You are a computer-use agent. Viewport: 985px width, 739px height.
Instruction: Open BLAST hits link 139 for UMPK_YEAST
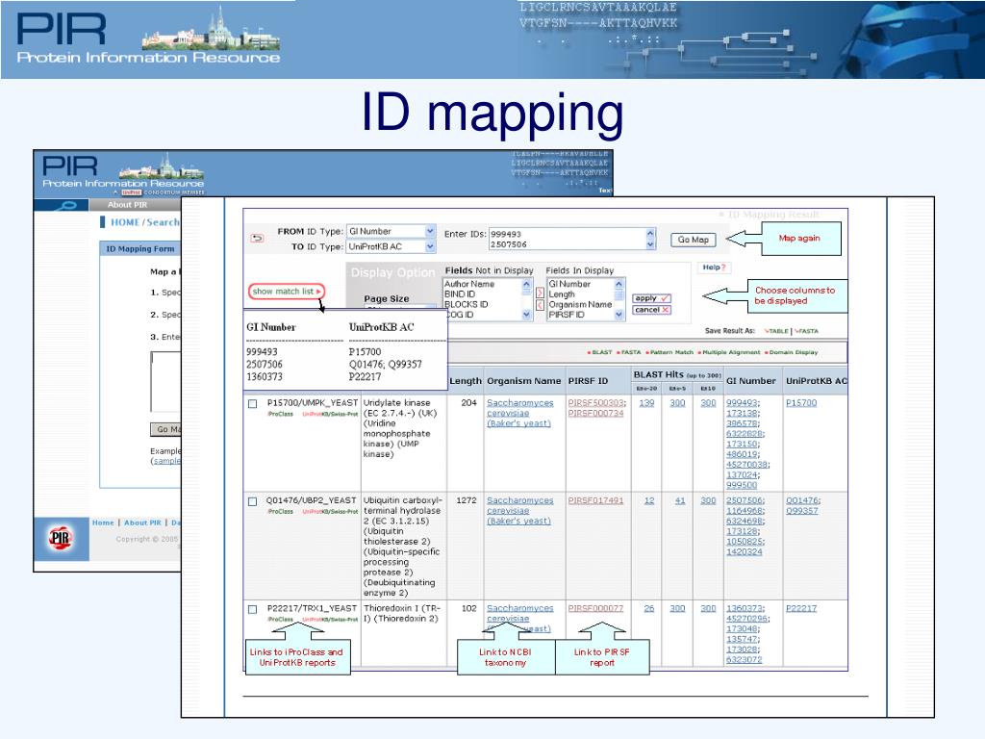click(x=647, y=403)
